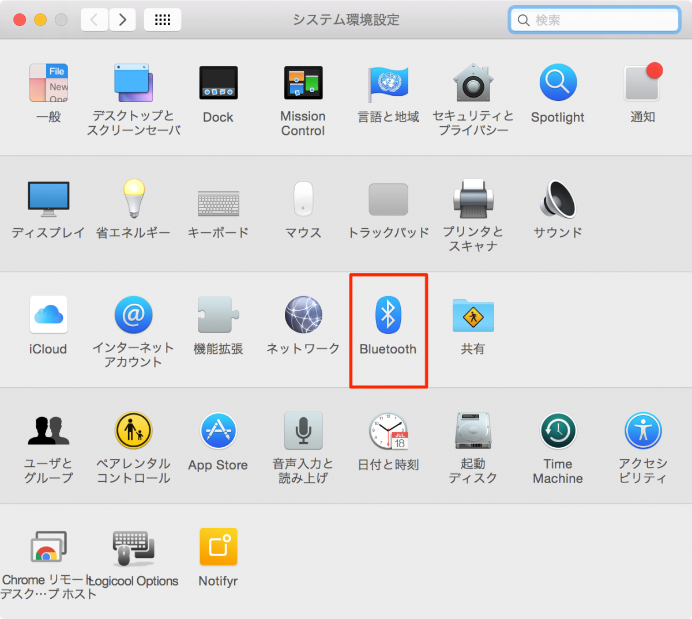Open the ネットワーク (Network) settings
The image size is (692, 619).
click(x=303, y=315)
